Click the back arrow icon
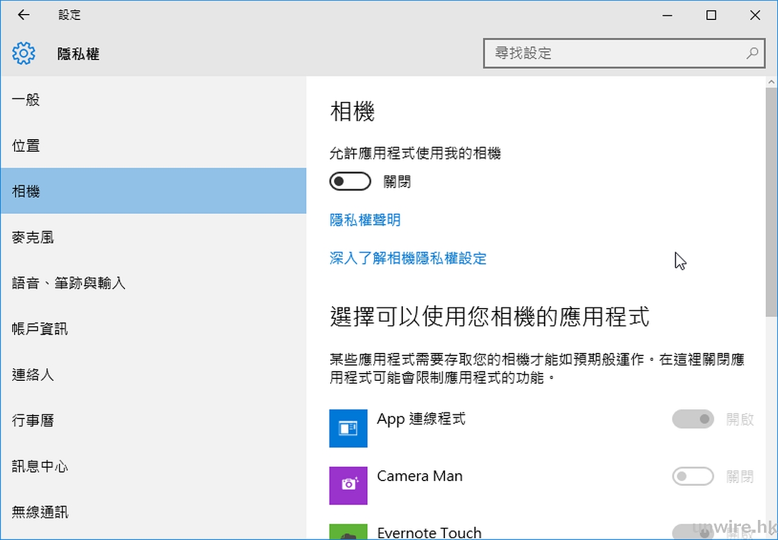 [24, 15]
